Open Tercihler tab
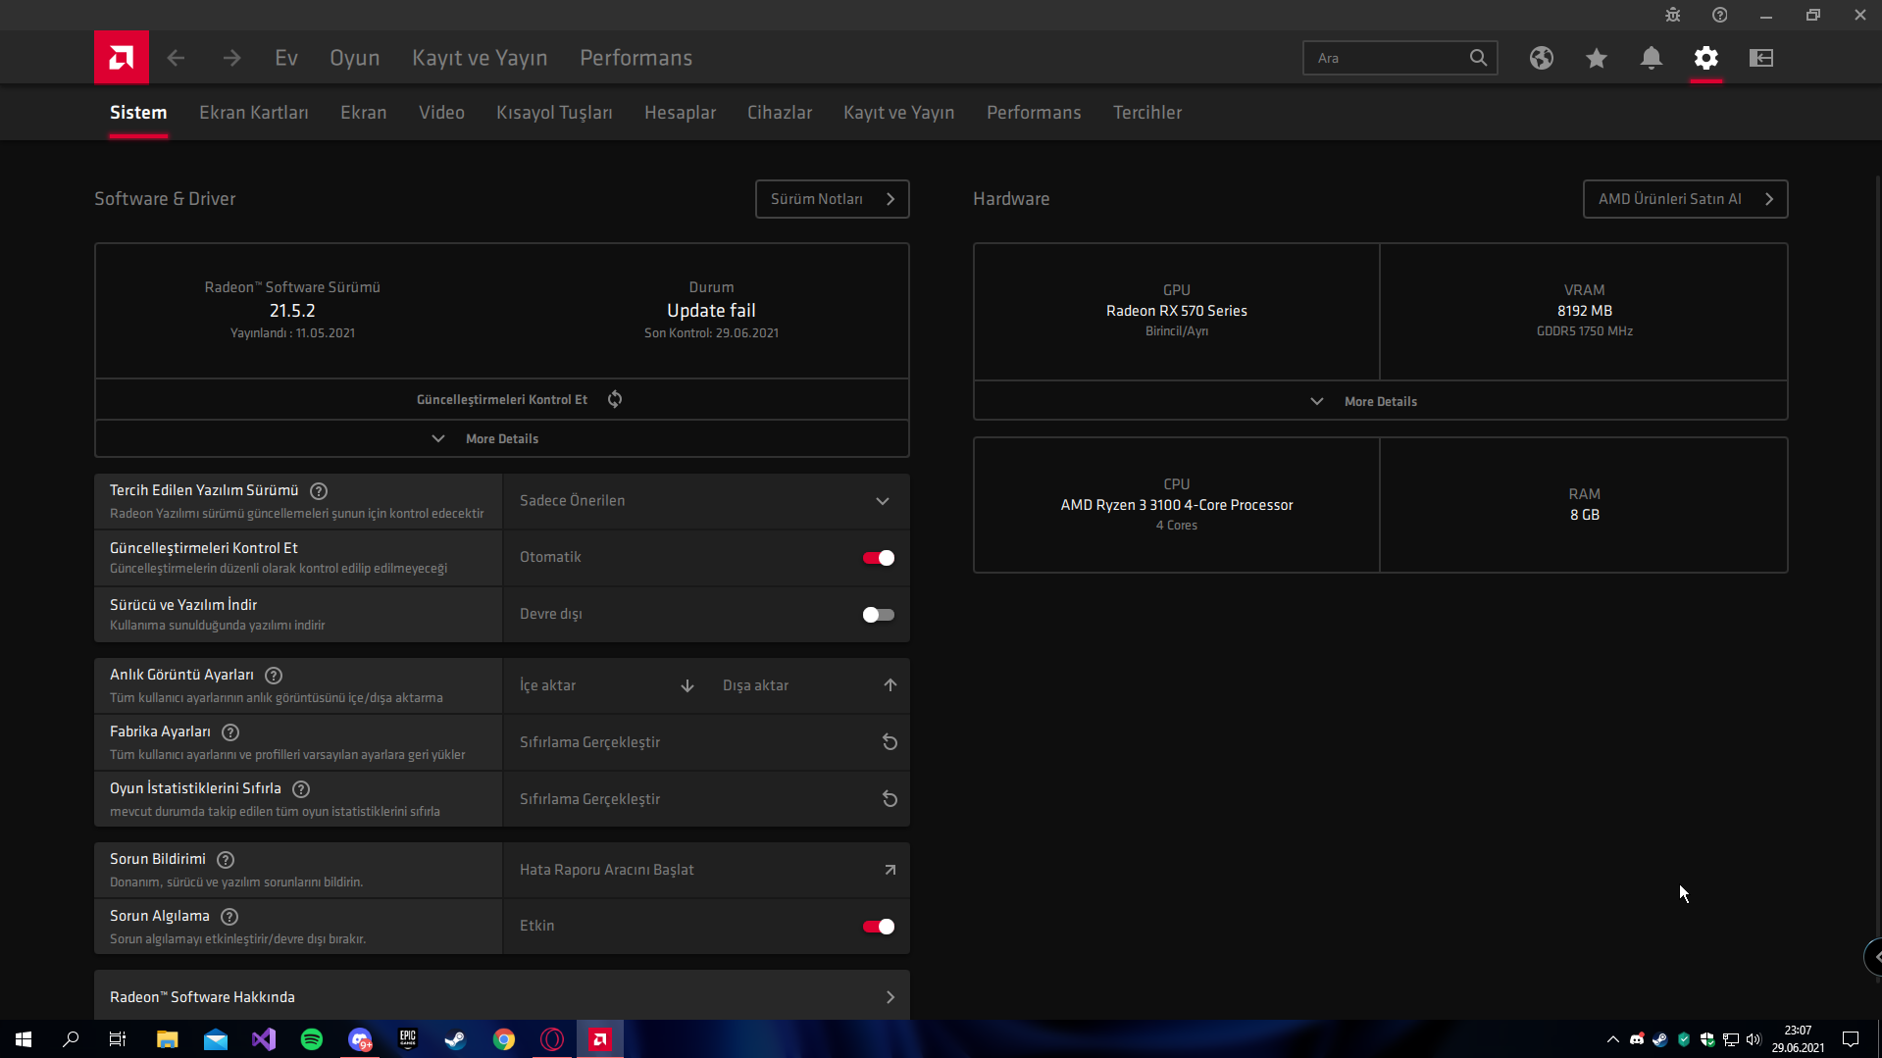The image size is (1882, 1058). coord(1147,113)
